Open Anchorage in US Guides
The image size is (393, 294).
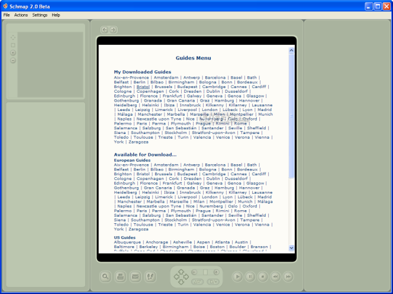point(157,242)
